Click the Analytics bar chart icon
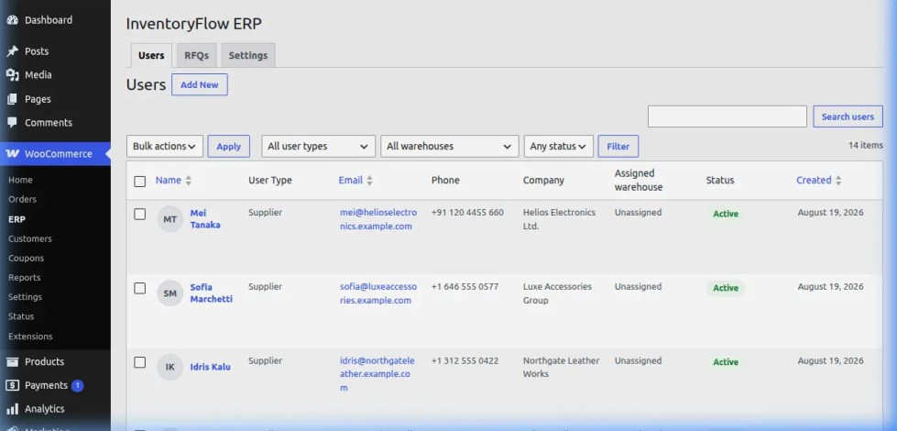This screenshot has height=431, width=897. pos(13,409)
